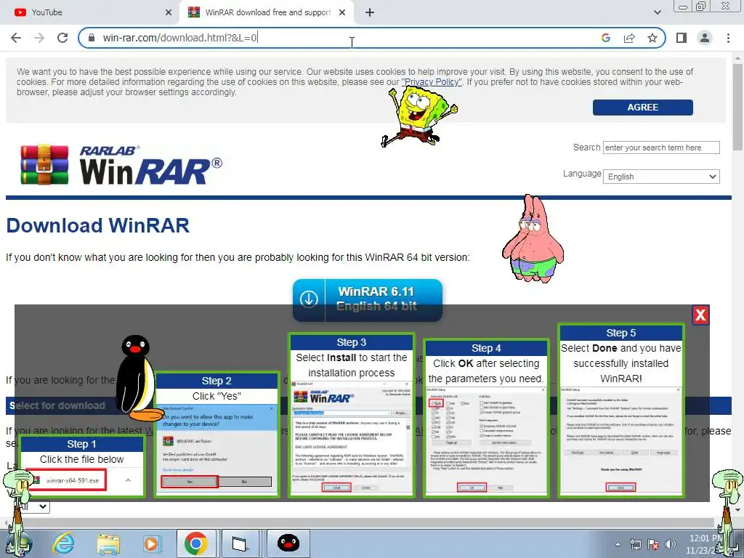Click the page vertical scrollbar
Screen dimensions: 744x558
(x=738, y=108)
